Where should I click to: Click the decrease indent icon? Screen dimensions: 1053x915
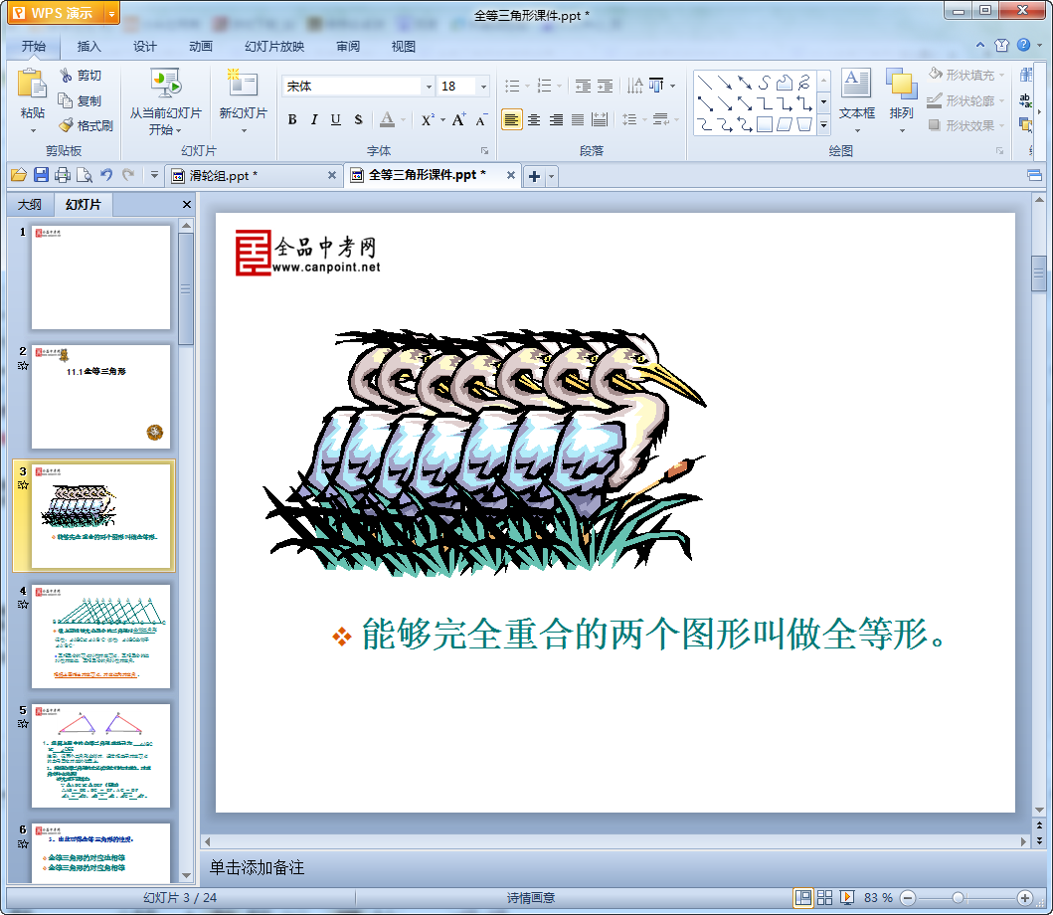(x=583, y=86)
